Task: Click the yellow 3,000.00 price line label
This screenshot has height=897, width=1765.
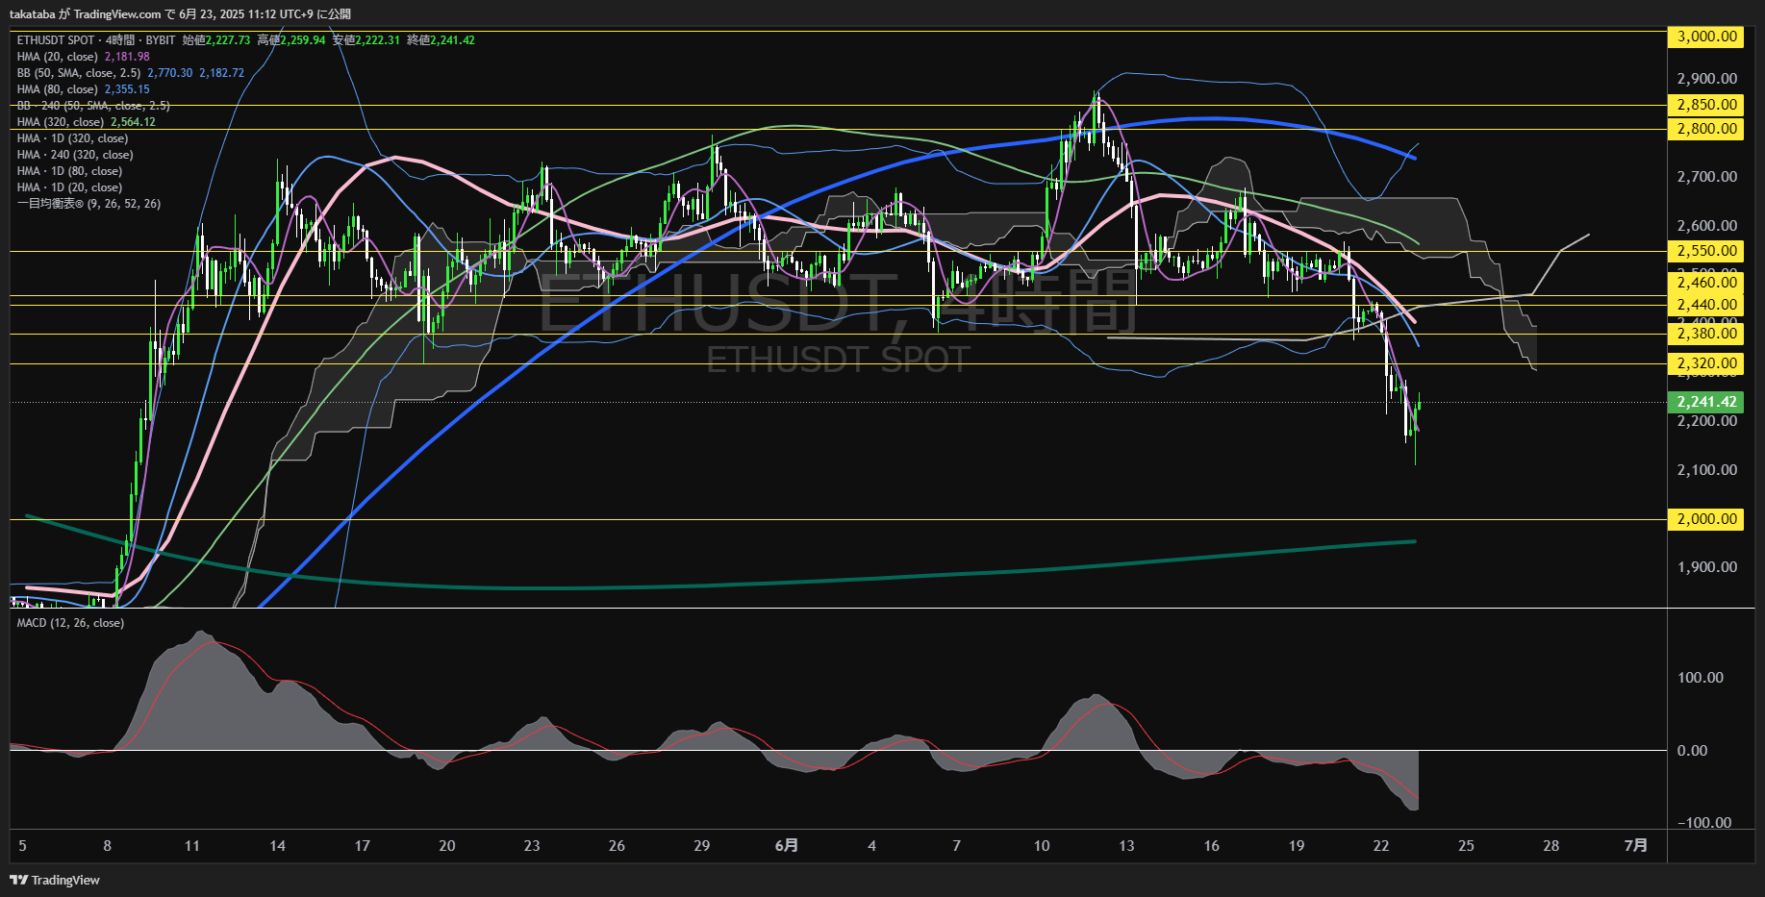Action: coord(1706,37)
